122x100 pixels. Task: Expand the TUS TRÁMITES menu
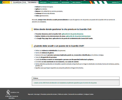tap(33, 2)
